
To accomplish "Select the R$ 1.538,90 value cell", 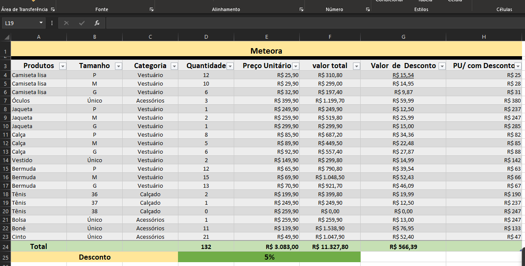I will [x=330, y=228].
